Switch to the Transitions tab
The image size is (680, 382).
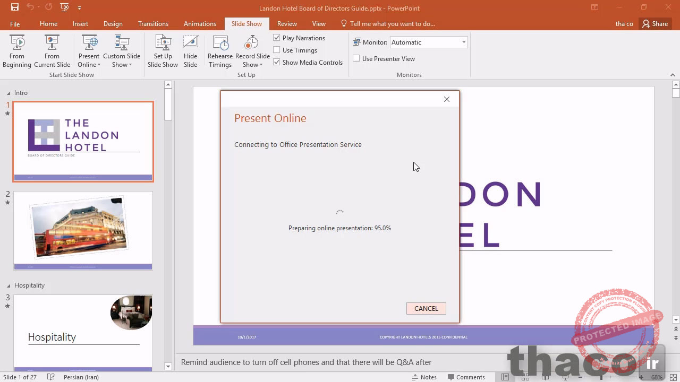[x=153, y=24]
